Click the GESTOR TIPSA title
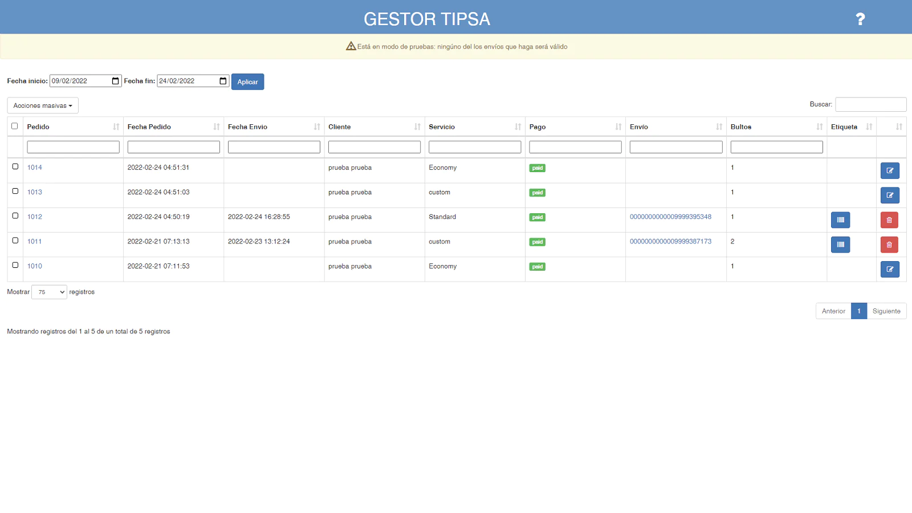Viewport: 912px width, 513px height. coord(427,19)
